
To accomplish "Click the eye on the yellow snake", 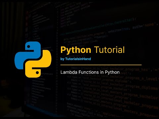I will (x=37, y=73).
